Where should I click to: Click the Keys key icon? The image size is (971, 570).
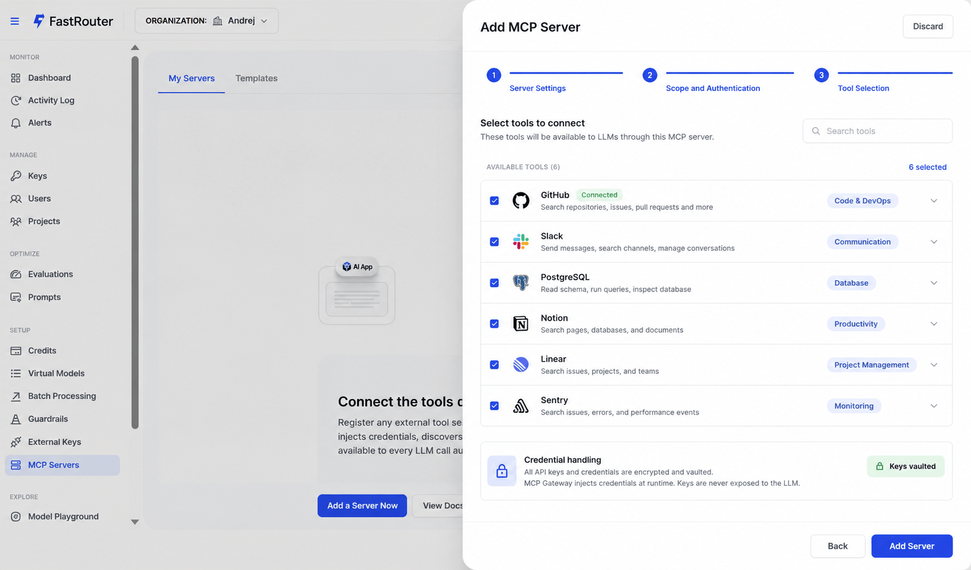16,176
